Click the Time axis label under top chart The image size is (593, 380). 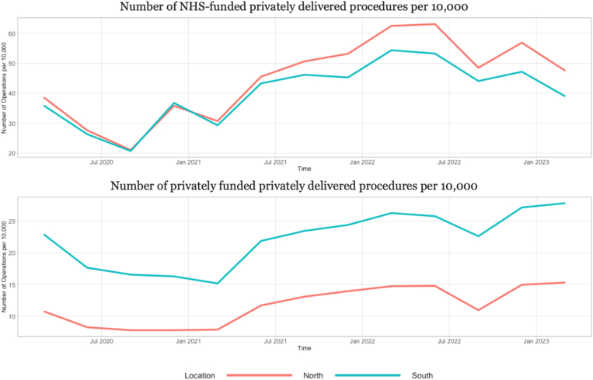click(x=303, y=169)
